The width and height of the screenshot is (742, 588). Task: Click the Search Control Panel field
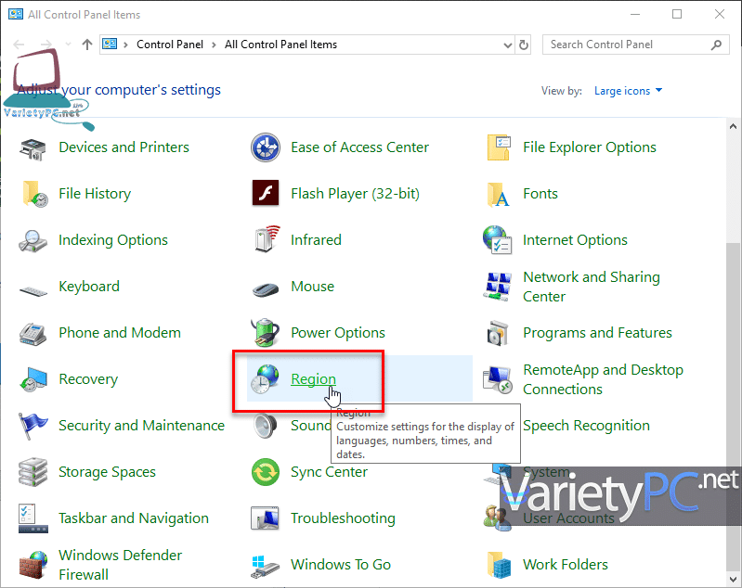[x=627, y=45]
